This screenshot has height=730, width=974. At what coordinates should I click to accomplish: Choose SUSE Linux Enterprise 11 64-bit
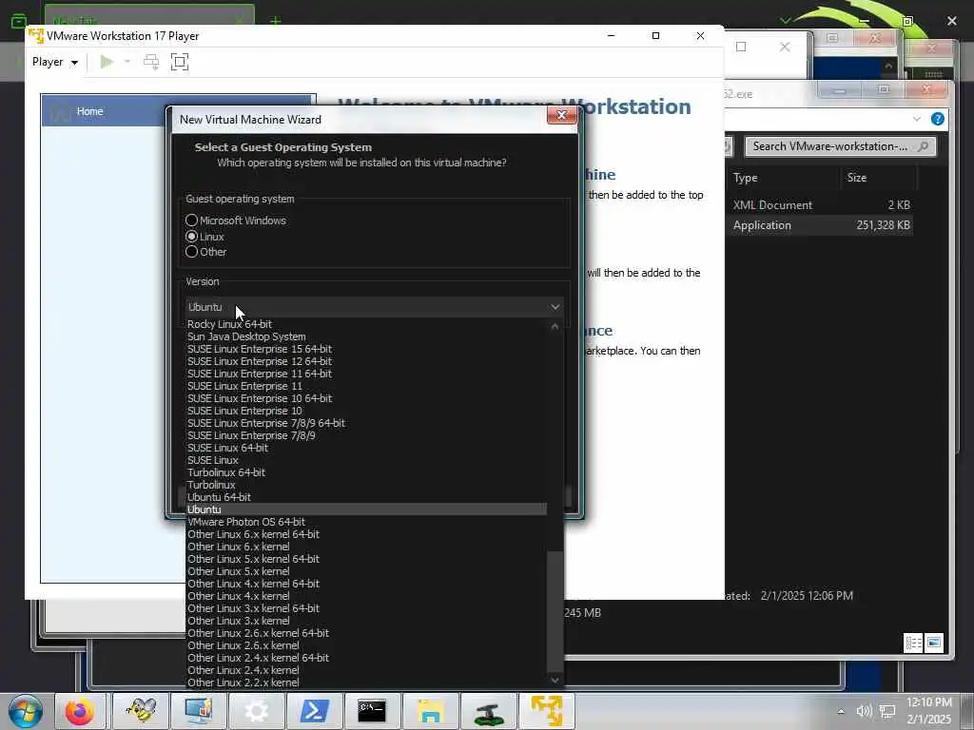tap(366, 374)
